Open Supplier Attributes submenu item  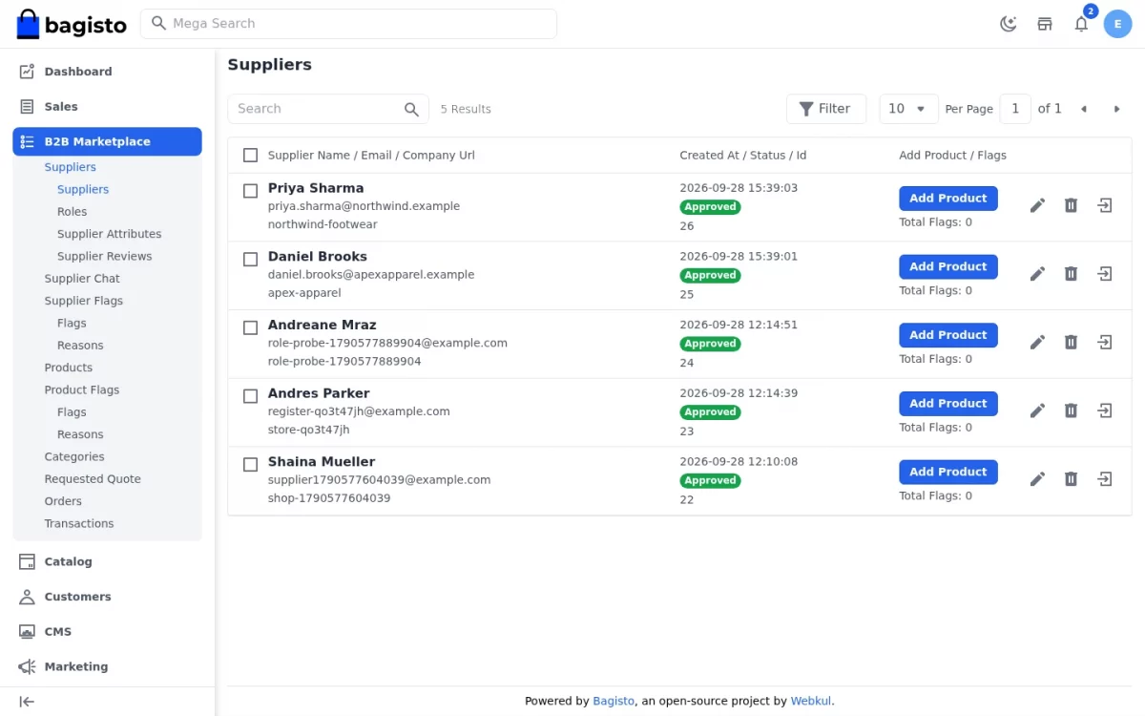point(109,234)
